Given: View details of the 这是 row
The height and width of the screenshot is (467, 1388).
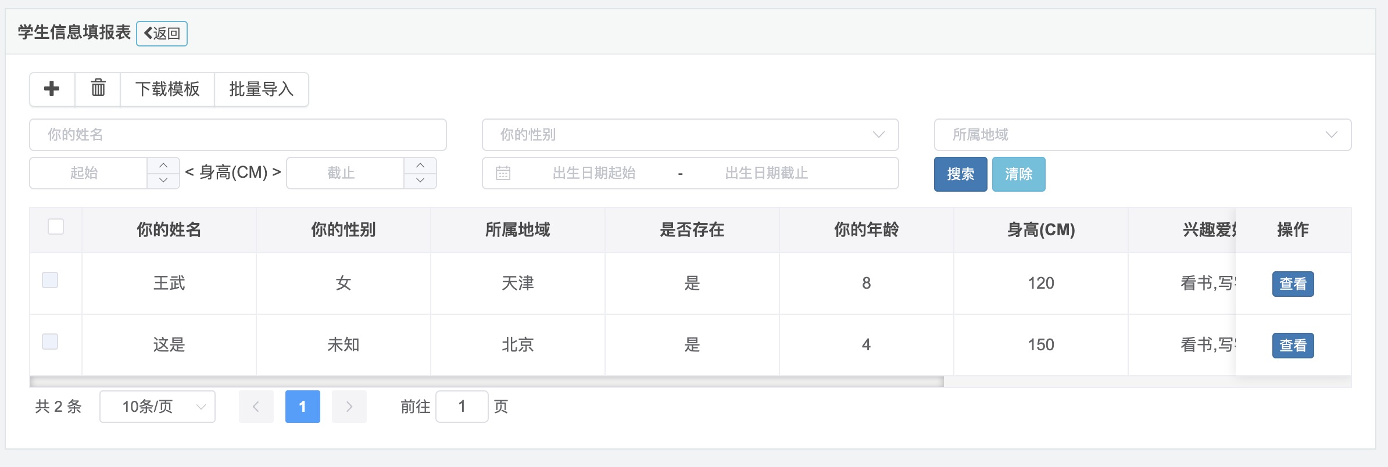Looking at the screenshot, I should (1293, 346).
